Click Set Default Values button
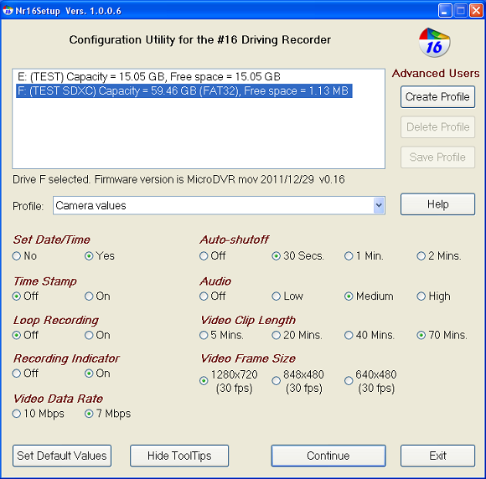Image resolution: width=486 pixels, height=479 pixels. tap(62, 456)
